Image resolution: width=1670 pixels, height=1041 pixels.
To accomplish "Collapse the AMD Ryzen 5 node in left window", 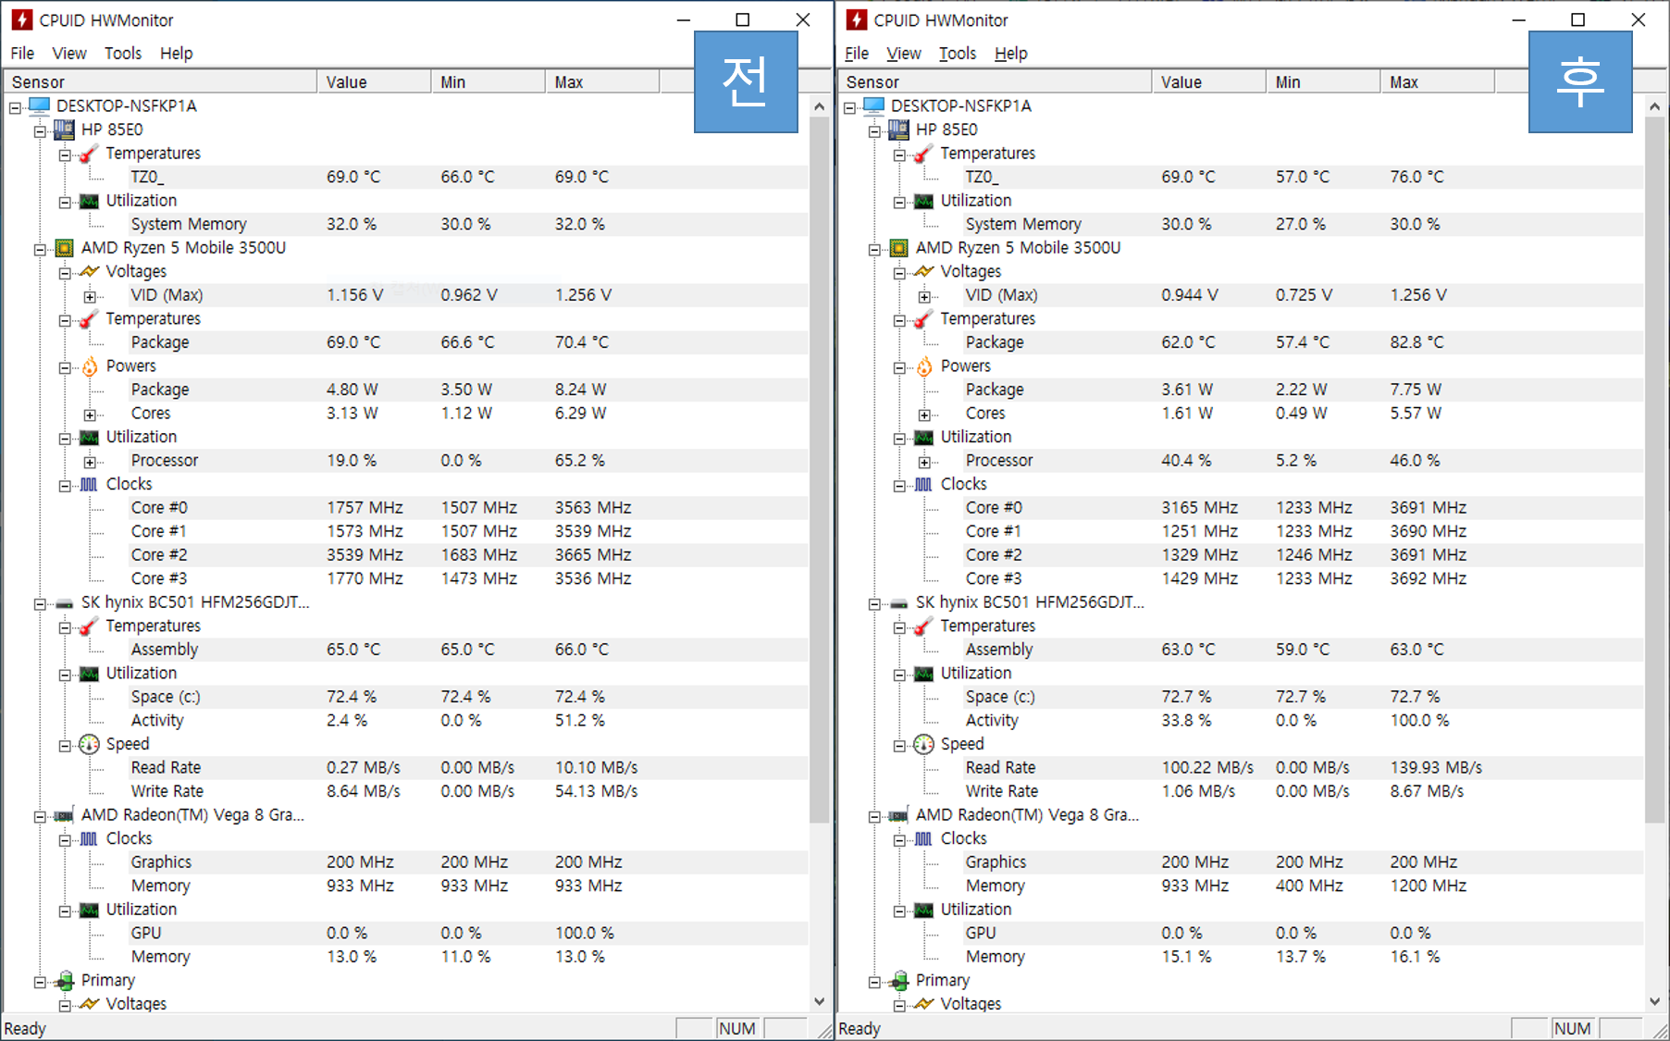I will pyautogui.click(x=40, y=249).
